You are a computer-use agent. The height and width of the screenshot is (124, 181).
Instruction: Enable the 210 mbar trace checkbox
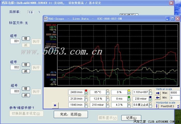(108, 106)
